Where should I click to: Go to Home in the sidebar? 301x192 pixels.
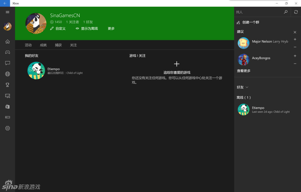click(8, 41)
